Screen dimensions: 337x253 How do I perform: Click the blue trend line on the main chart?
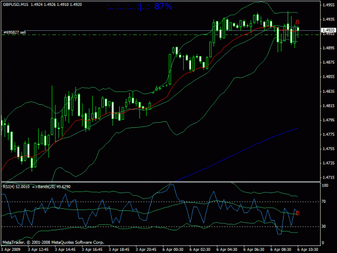[236, 154]
